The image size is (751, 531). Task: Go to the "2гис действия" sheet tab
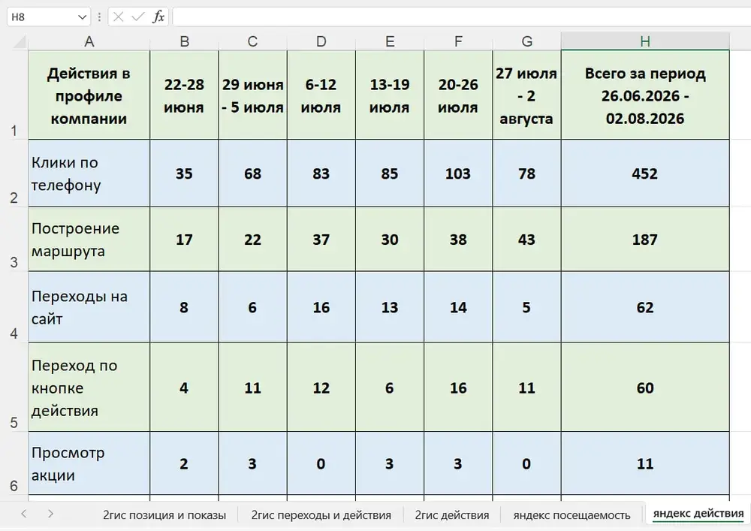(451, 515)
